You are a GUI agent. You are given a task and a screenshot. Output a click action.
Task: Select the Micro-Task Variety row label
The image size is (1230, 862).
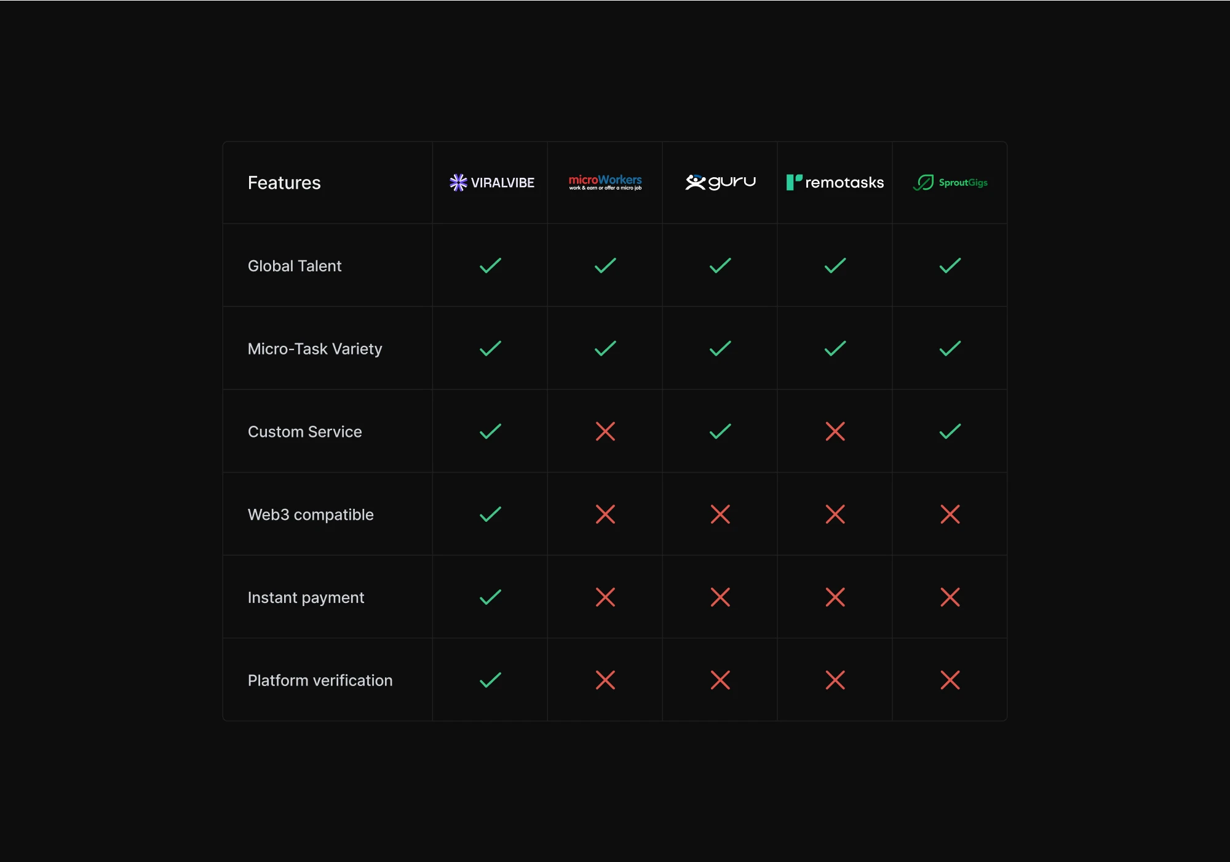tap(315, 349)
